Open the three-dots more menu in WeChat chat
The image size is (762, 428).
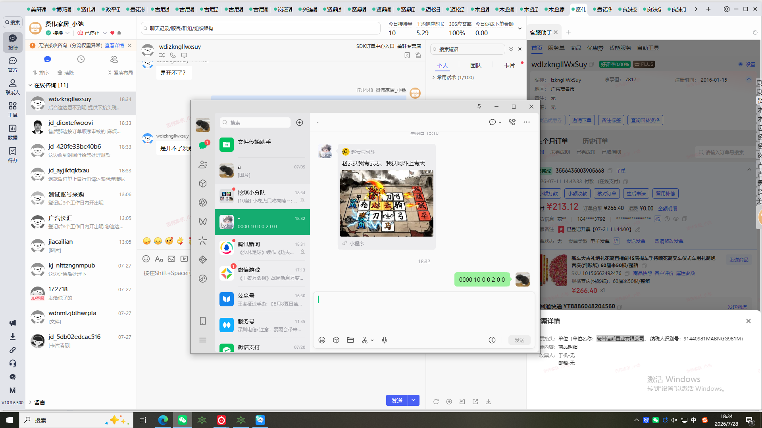tap(527, 122)
